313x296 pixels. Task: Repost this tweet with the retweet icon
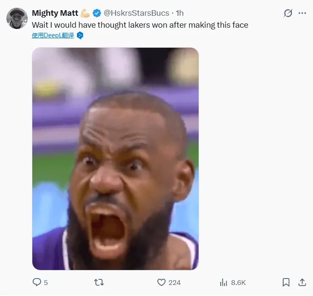[x=99, y=282]
